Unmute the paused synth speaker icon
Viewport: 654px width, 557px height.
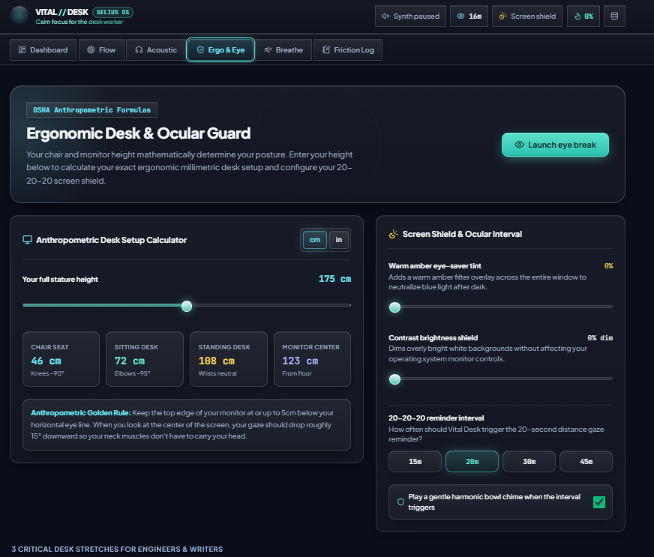tap(385, 16)
